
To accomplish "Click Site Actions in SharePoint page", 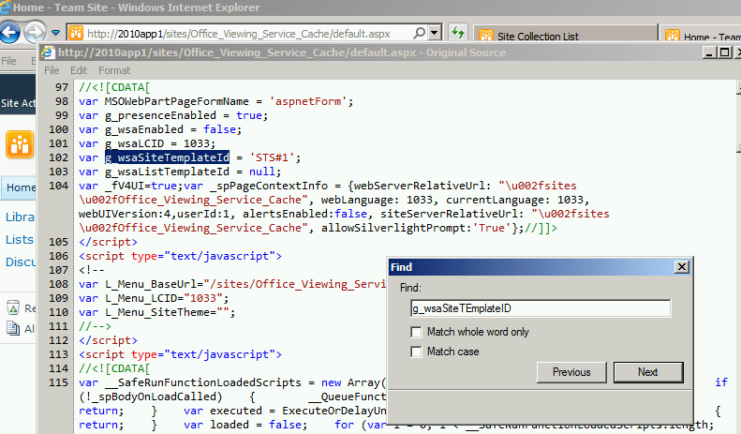I will (x=18, y=103).
